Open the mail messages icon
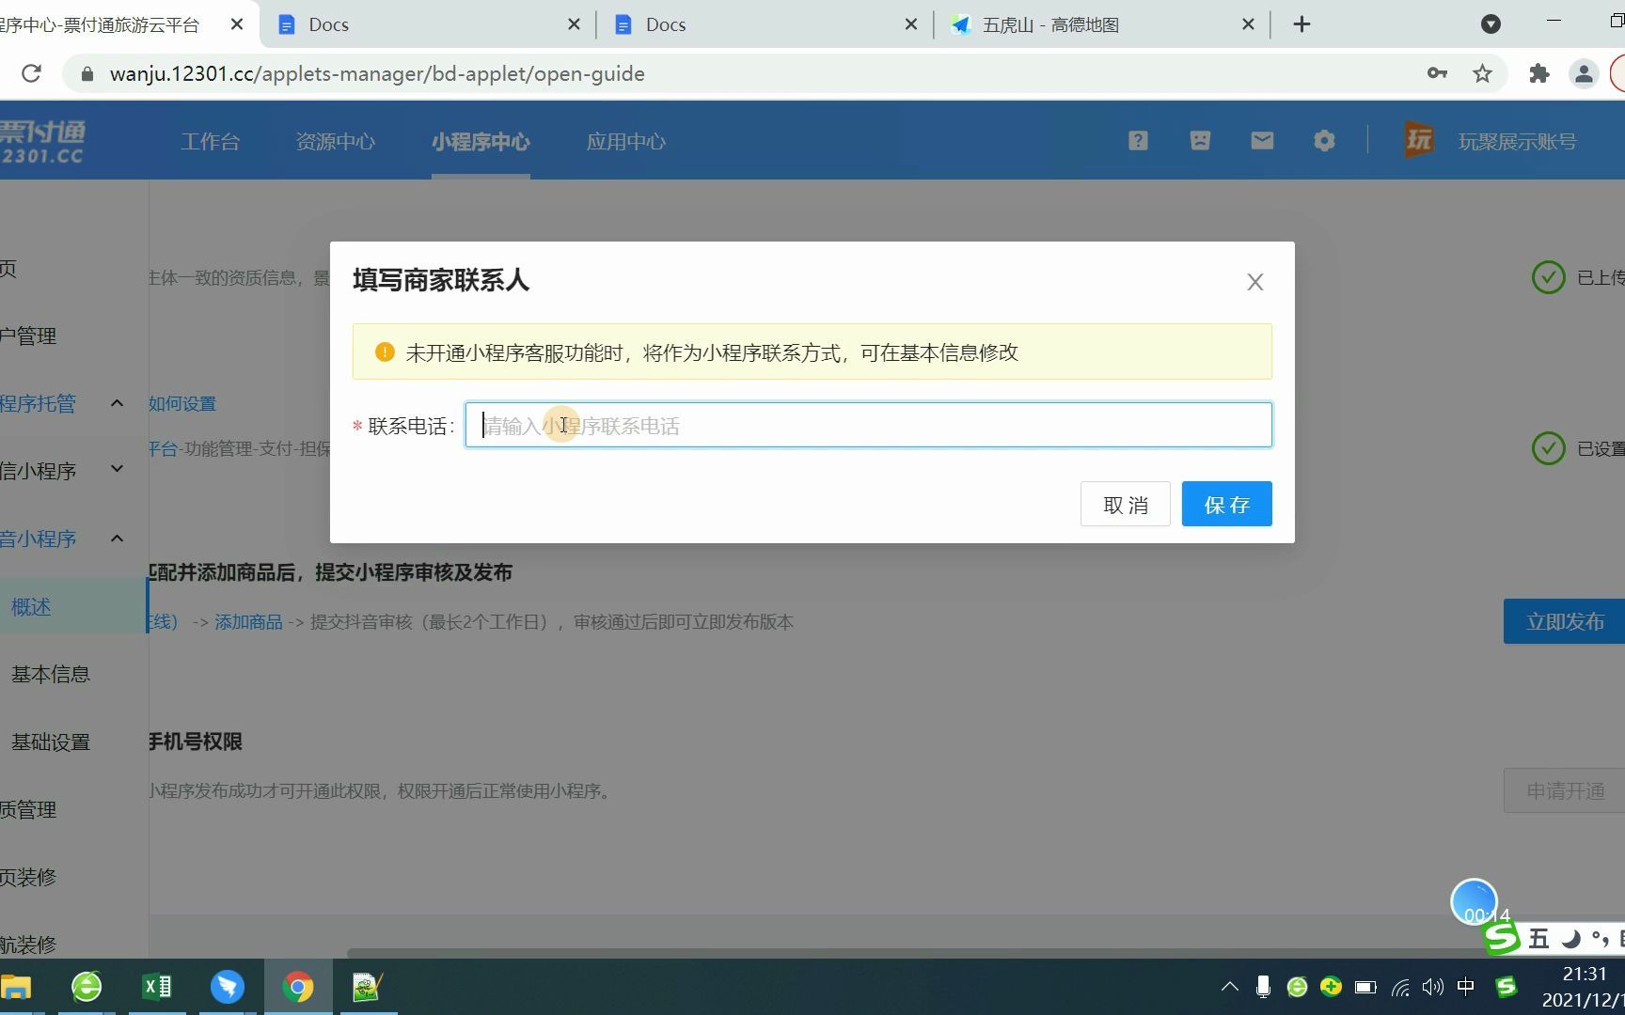The height and width of the screenshot is (1015, 1625). (1262, 141)
